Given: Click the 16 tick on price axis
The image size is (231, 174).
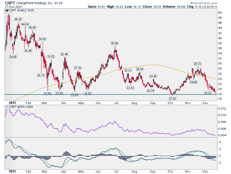Looking at the screenshot, I should click(x=220, y=99).
